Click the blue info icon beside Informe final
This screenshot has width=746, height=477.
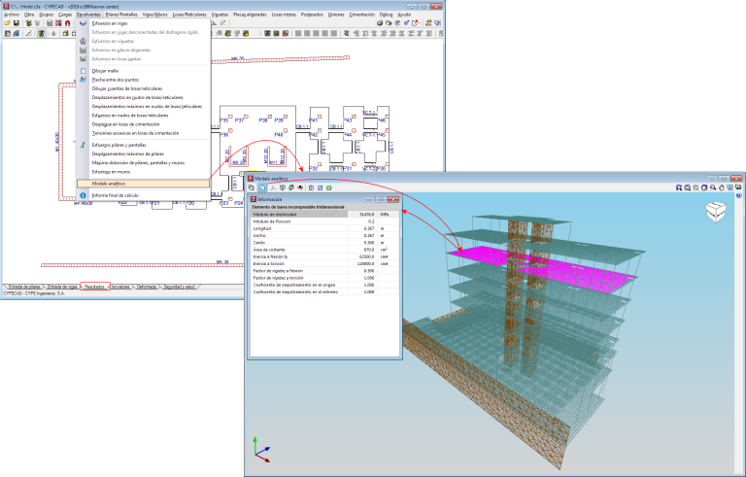click(x=84, y=195)
